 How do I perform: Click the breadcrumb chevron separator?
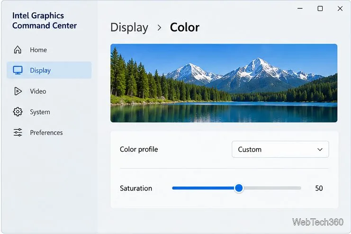[x=159, y=28]
